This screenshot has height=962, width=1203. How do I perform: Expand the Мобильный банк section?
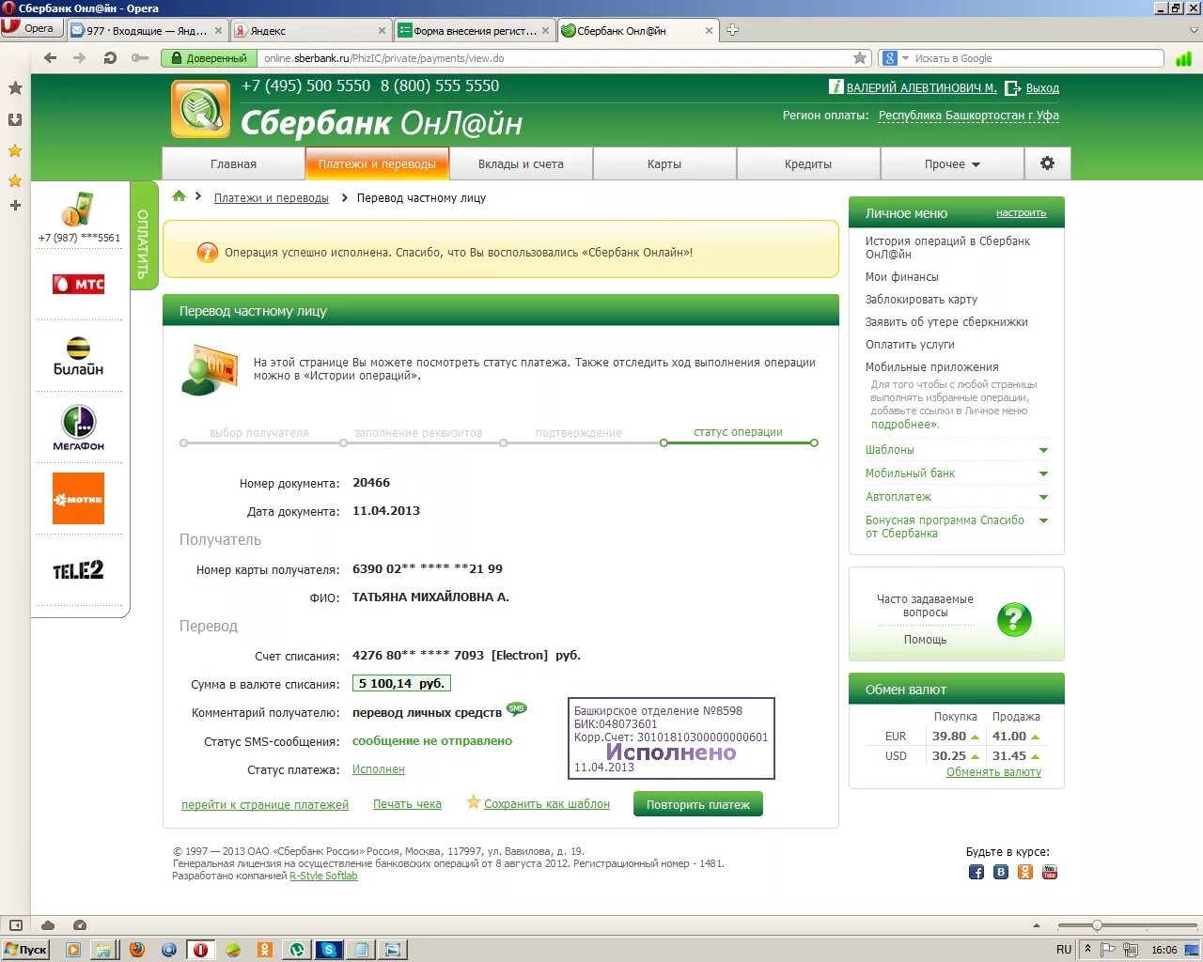1043,473
